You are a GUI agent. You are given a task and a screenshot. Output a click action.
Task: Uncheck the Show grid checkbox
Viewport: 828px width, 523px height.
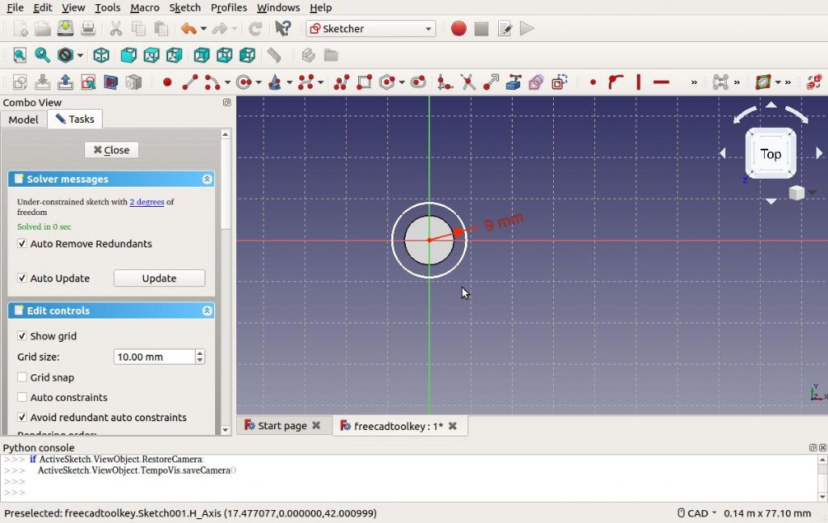tap(22, 336)
